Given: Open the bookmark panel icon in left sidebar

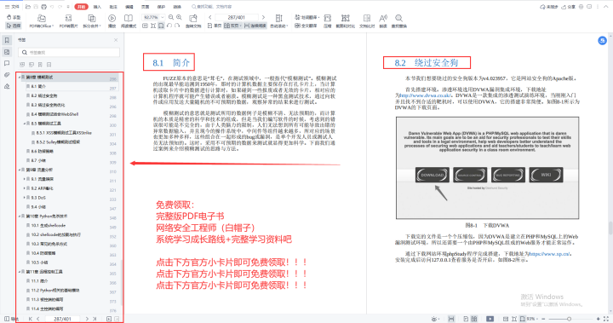Looking at the screenshot, I should tap(7, 40).
